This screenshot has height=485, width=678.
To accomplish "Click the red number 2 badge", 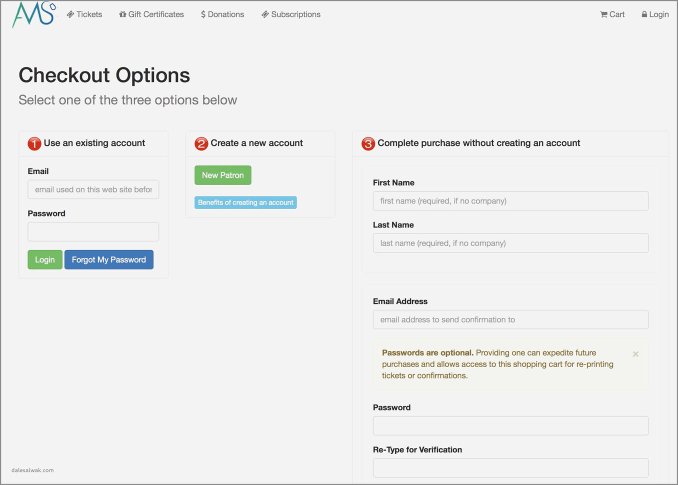I will (x=201, y=143).
